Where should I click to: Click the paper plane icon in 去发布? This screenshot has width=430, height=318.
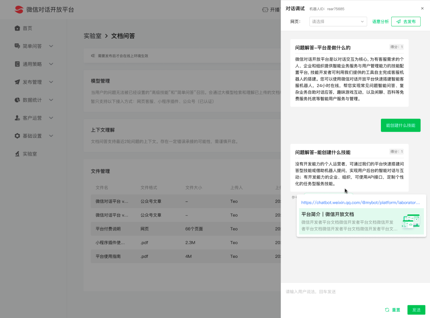click(x=398, y=21)
